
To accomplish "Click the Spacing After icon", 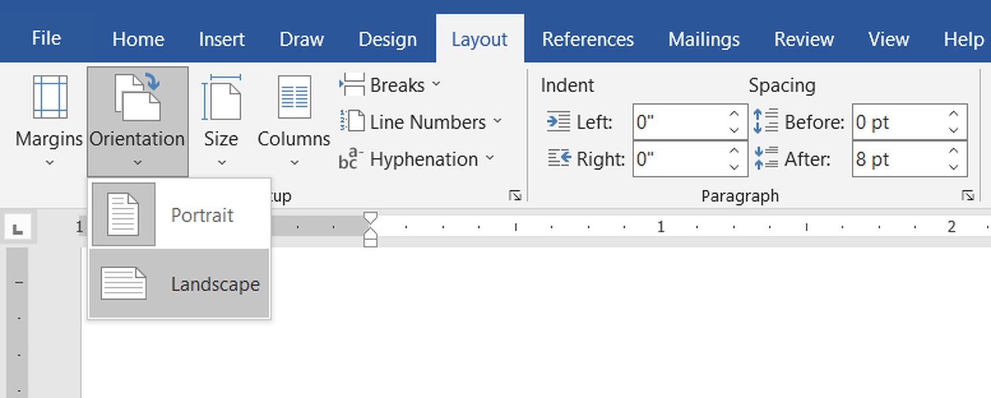I will (x=766, y=159).
